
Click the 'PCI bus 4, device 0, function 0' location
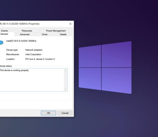[x=40, y=59]
